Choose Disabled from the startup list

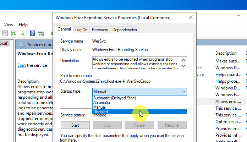(101, 112)
